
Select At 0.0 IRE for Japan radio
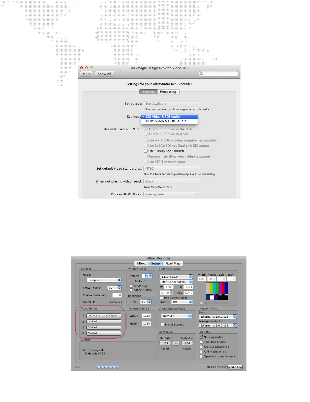point(146,134)
